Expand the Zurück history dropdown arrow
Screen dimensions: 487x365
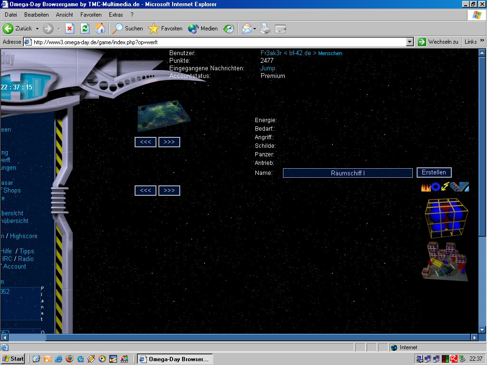[x=37, y=29]
